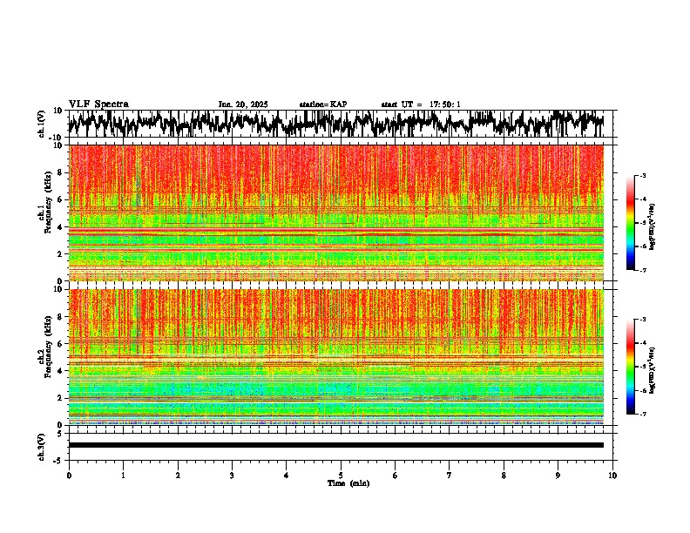Click the "VLF Spectra" plot title
The width and height of the screenshot is (690, 533).
point(98,105)
